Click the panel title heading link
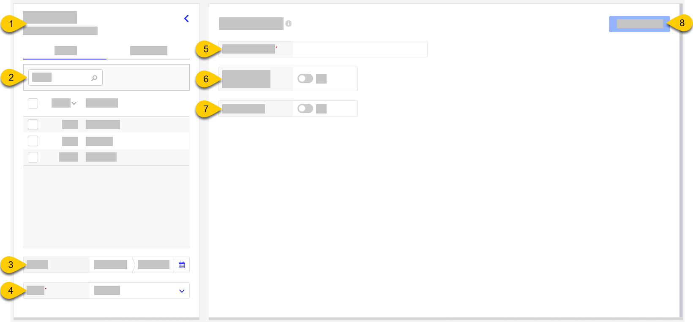The width and height of the screenshot is (693, 322). point(50,17)
